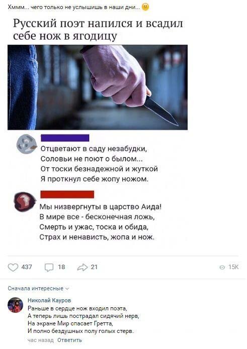Click the час назад timestamp
Screen dimensions: 247x349
[x=41, y=340]
